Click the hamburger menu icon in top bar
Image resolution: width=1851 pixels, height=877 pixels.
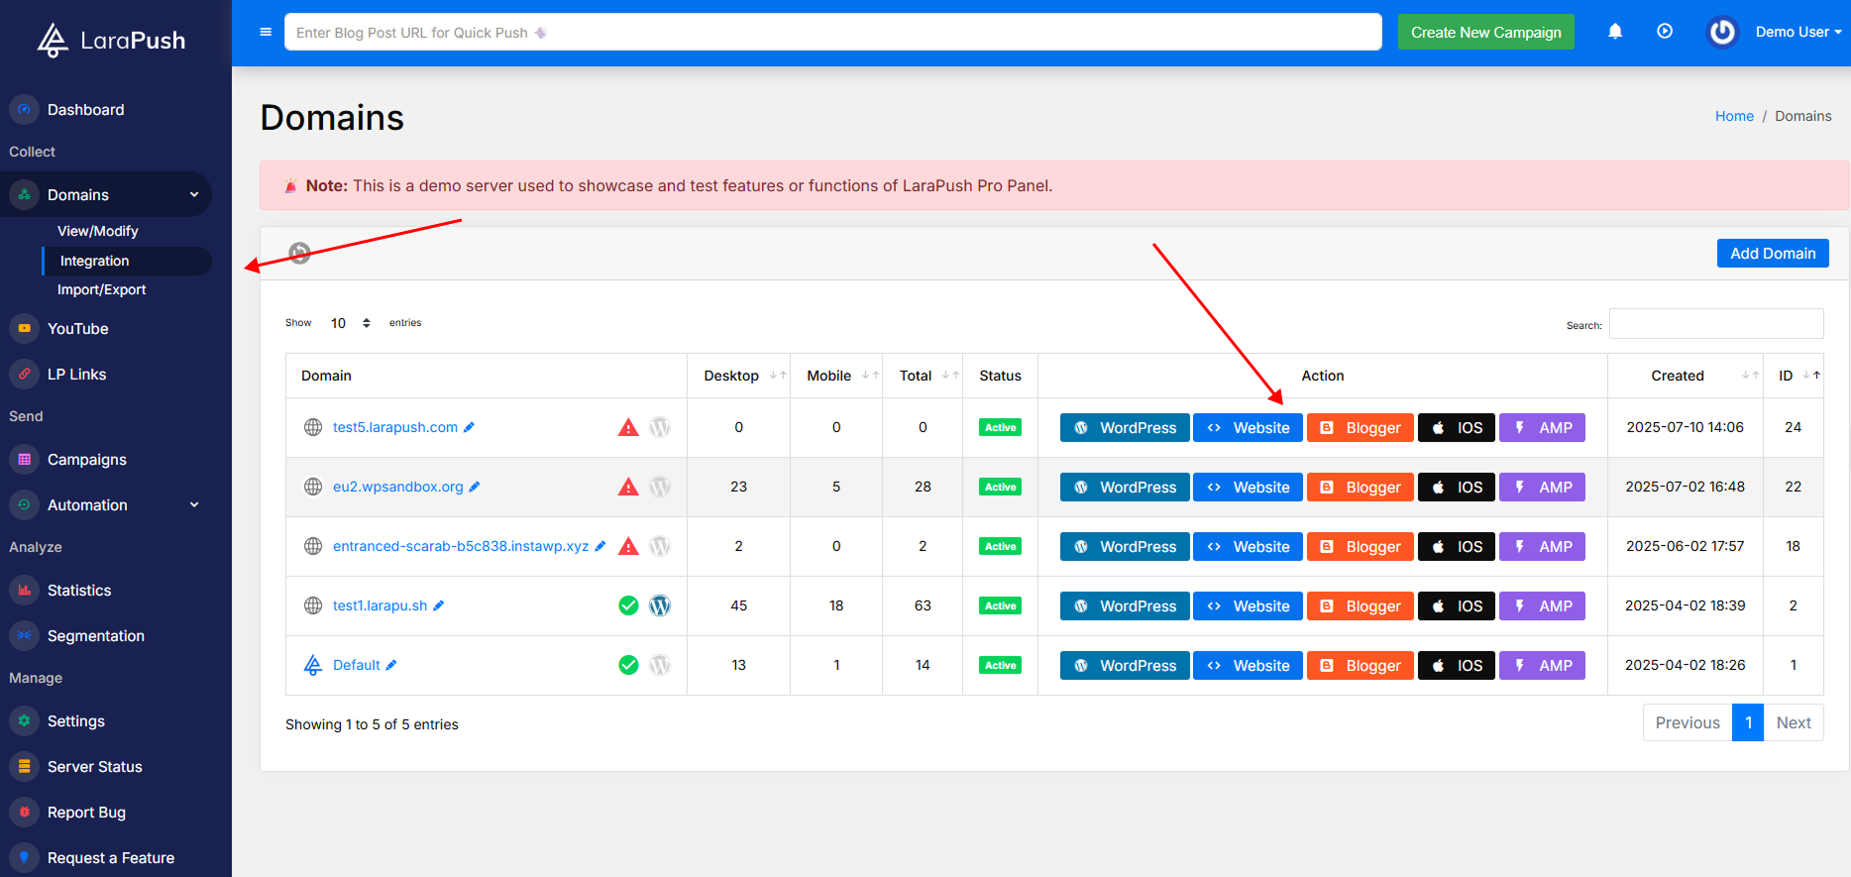tap(266, 32)
